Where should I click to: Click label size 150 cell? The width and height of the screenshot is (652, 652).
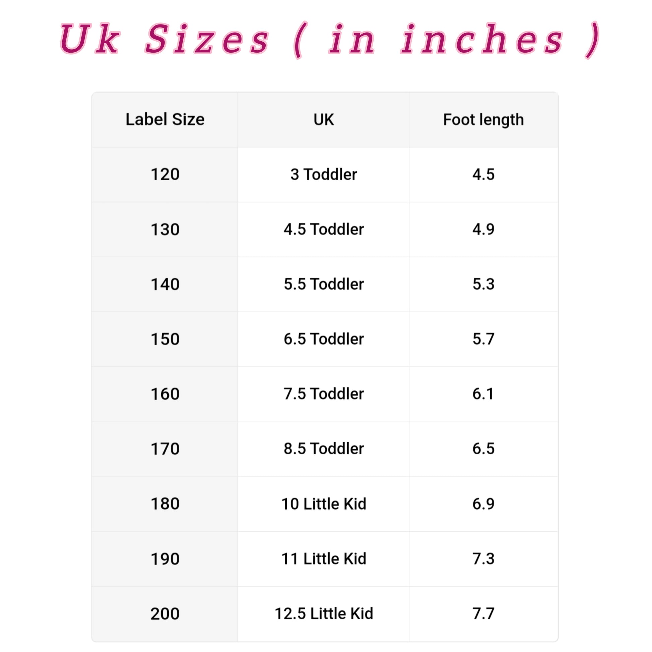tap(165, 339)
